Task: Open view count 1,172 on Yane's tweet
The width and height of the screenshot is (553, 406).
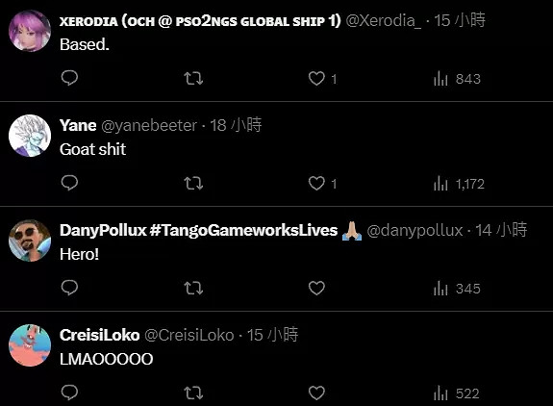Action: (x=459, y=184)
